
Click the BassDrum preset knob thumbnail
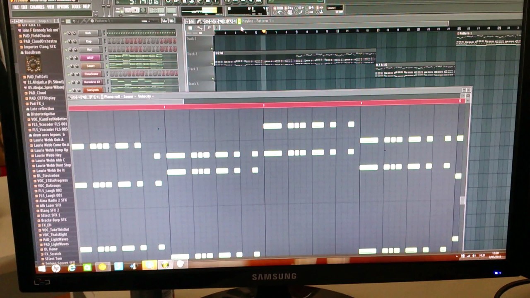(33, 64)
